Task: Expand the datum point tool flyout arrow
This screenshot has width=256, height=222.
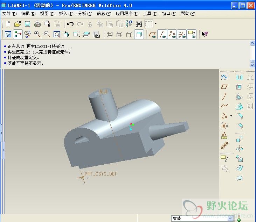Action: point(231,116)
